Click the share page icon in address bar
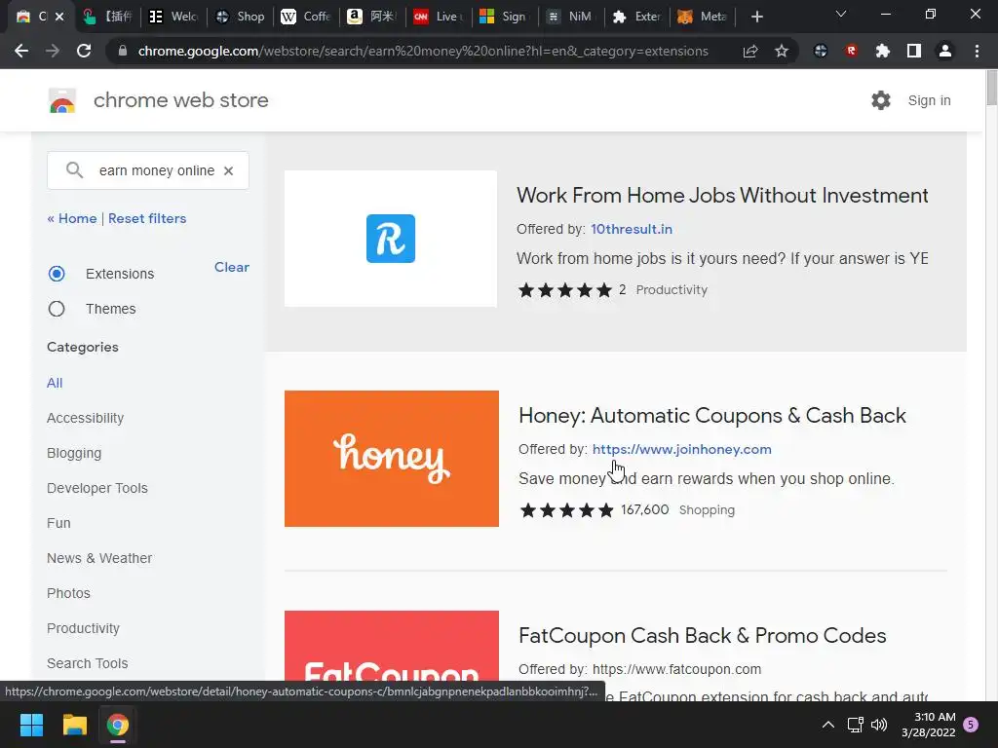Image resolution: width=998 pixels, height=748 pixels. point(750,51)
